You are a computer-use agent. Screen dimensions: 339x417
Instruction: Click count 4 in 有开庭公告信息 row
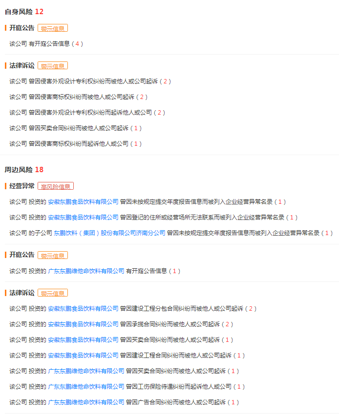coord(77,44)
